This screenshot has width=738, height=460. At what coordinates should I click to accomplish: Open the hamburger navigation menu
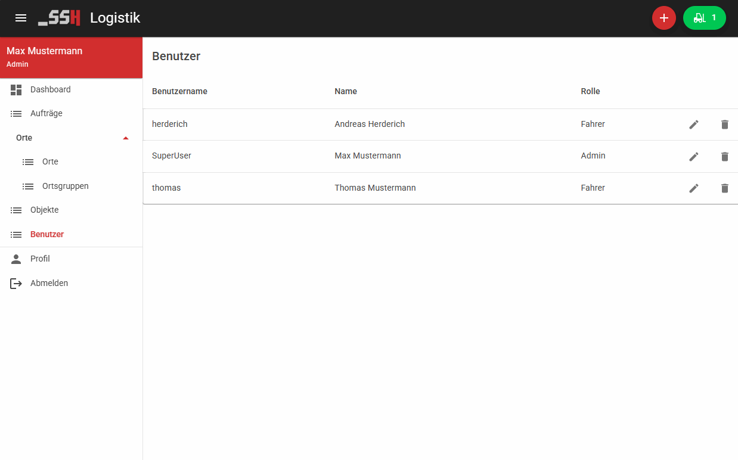coord(21,18)
